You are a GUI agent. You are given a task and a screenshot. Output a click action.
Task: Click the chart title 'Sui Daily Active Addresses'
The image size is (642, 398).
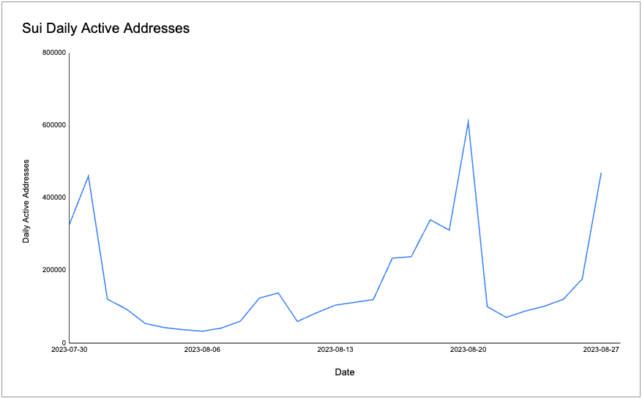click(105, 29)
